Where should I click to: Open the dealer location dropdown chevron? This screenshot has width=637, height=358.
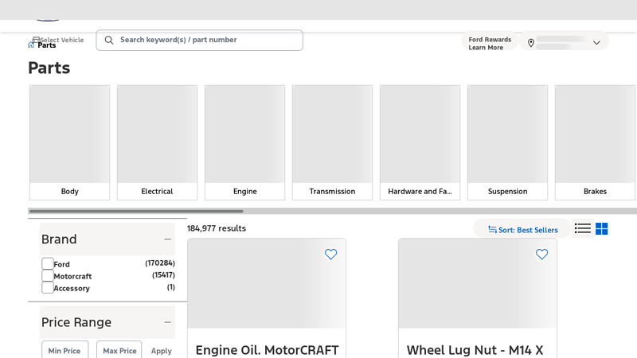pyautogui.click(x=596, y=43)
